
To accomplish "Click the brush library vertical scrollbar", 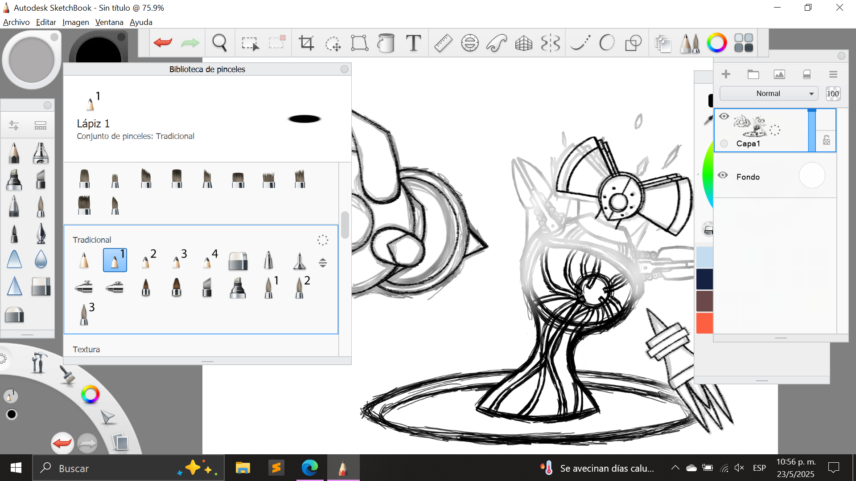I will coord(345,225).
